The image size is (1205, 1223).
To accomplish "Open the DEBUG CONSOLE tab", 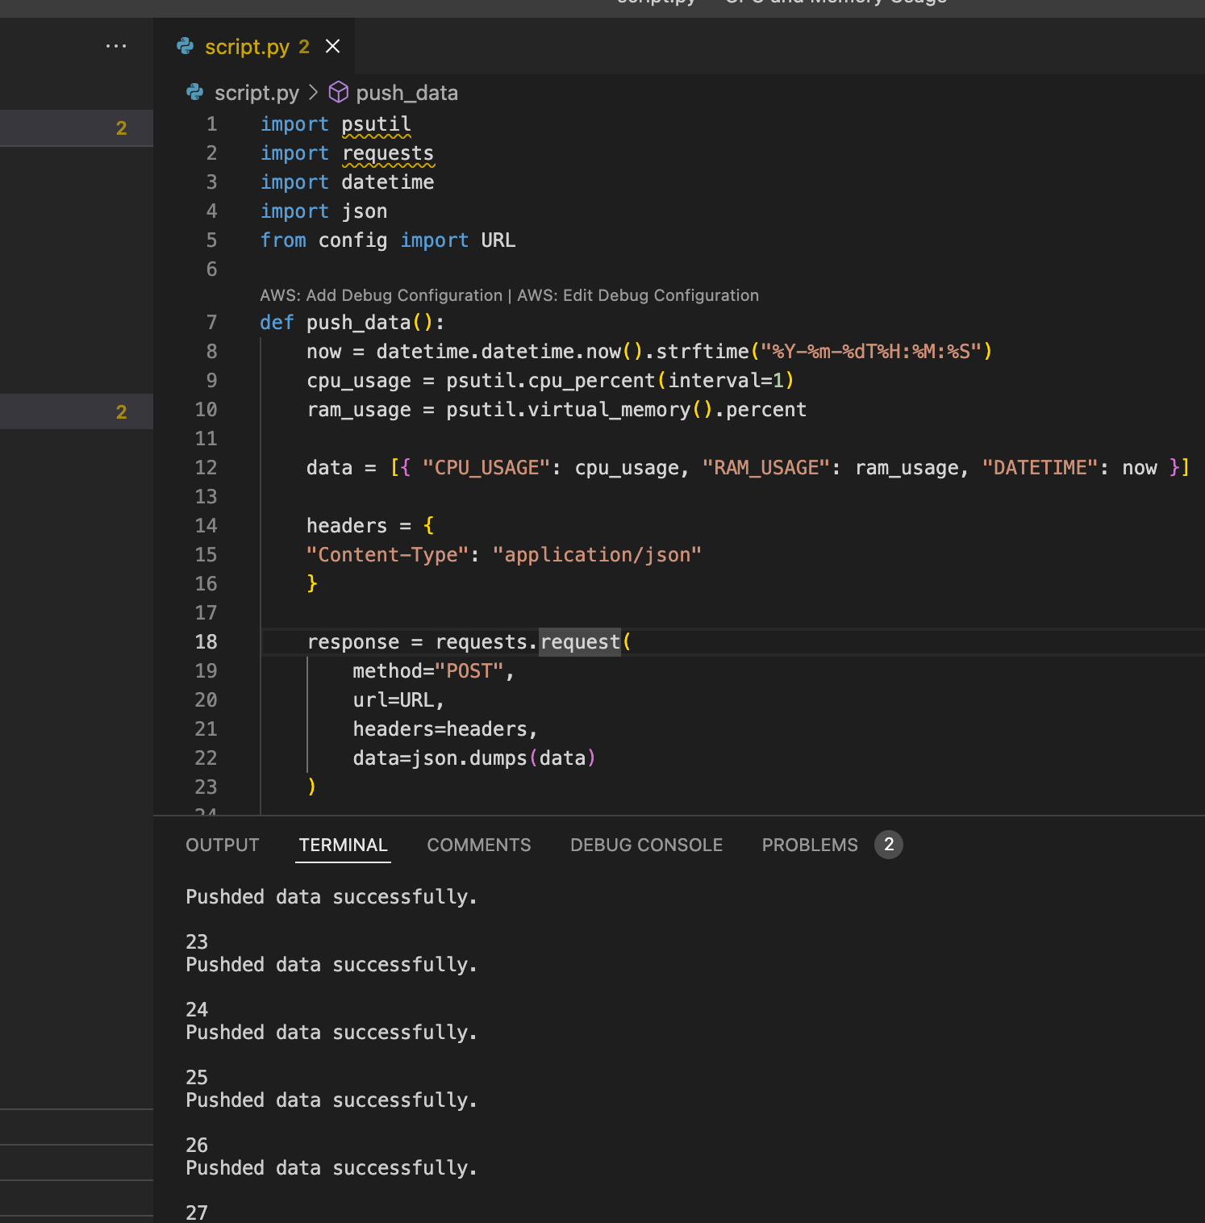I will coord(645,845).
